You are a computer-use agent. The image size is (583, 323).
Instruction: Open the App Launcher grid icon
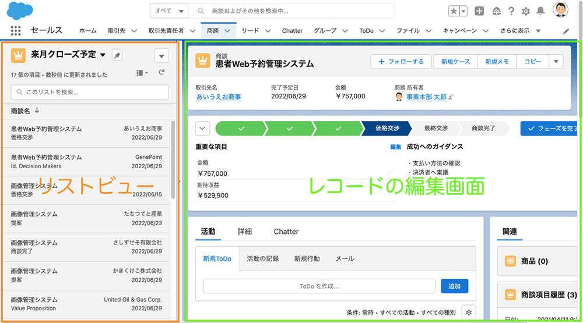coord(16,31)
